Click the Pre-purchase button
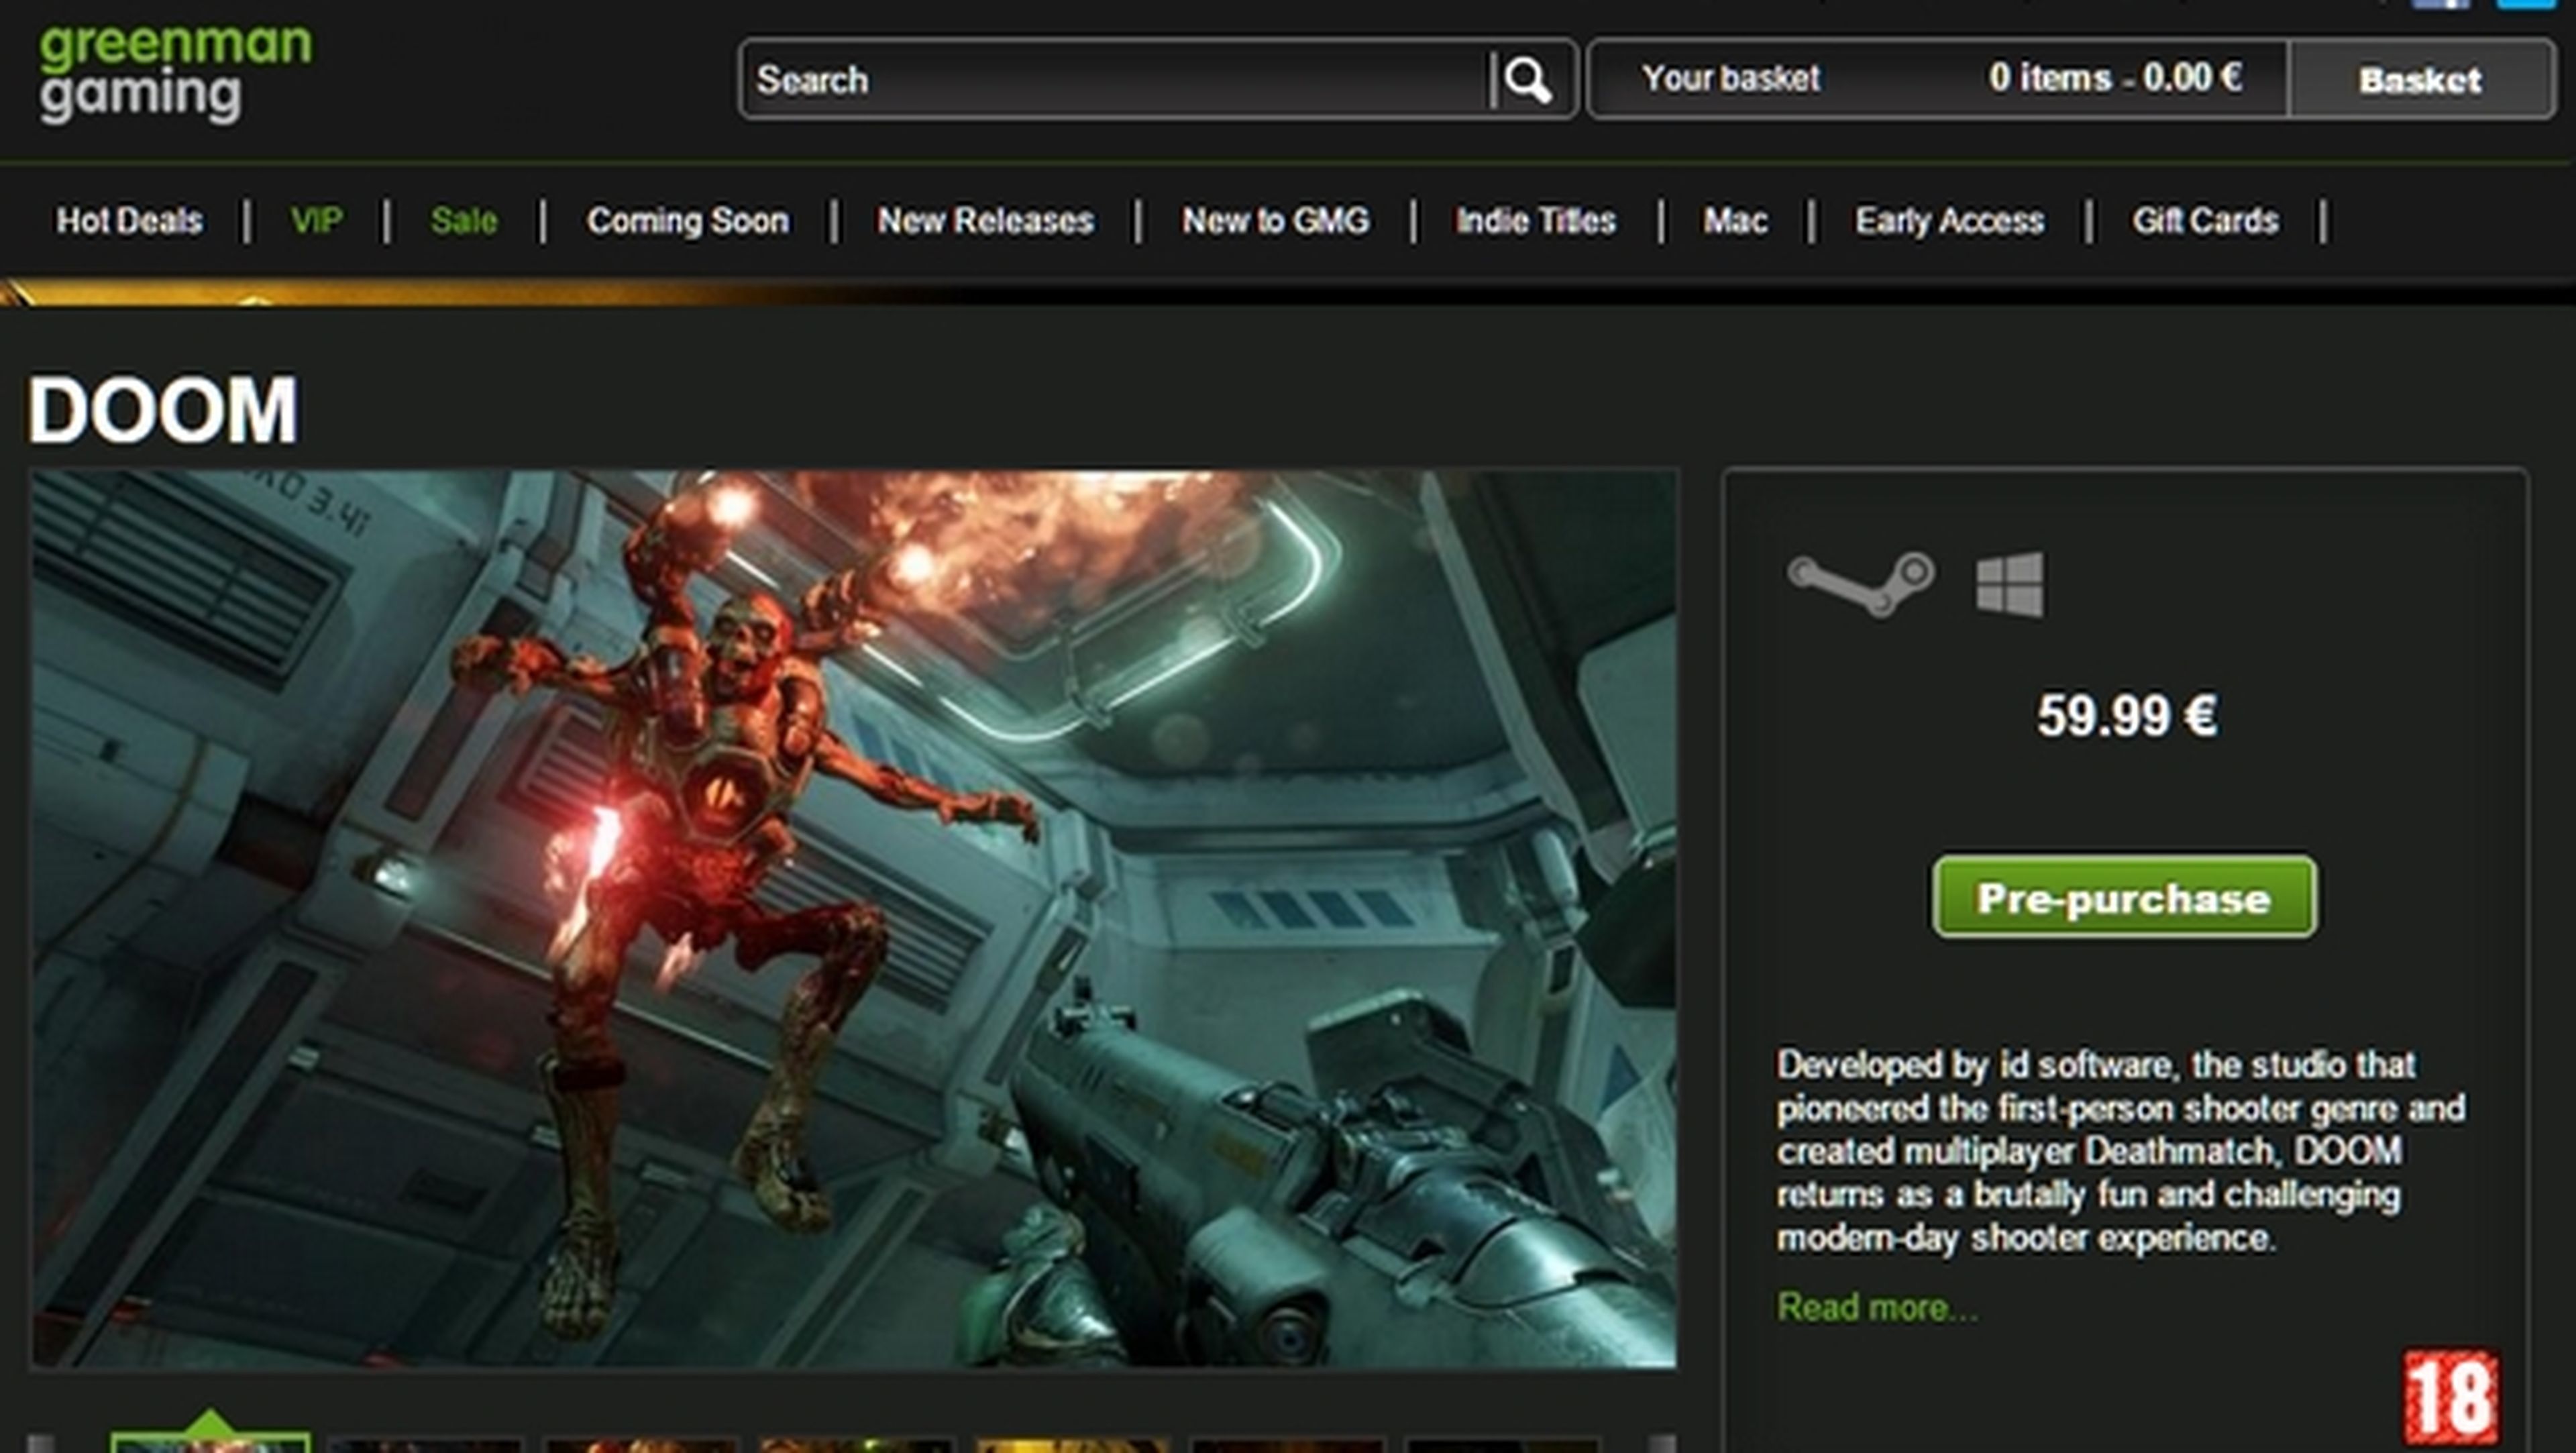This screenshot has height=1453, width=2576. point(2124,897)
